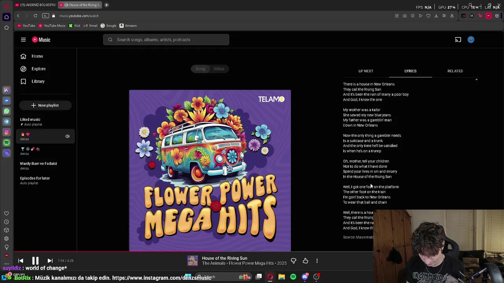Open the account profile avatar

(x=471, y=40)
